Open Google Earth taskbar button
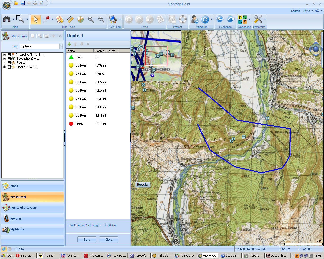The image size is (324, 259). click(x=230, y=256)
